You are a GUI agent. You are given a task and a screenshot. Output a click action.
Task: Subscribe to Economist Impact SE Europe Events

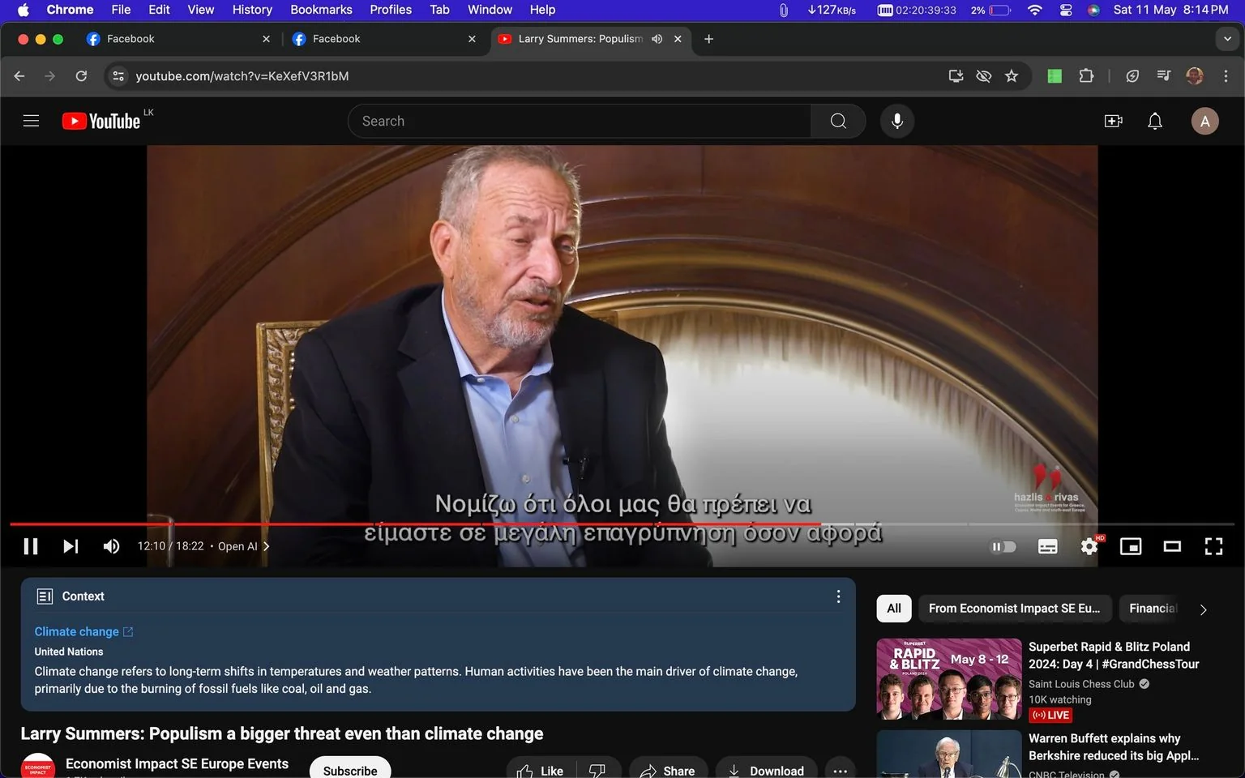pos(350,770)
